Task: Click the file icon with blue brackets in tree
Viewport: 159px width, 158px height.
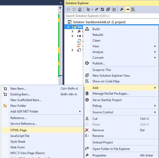Action: click(x=79, y=41)
